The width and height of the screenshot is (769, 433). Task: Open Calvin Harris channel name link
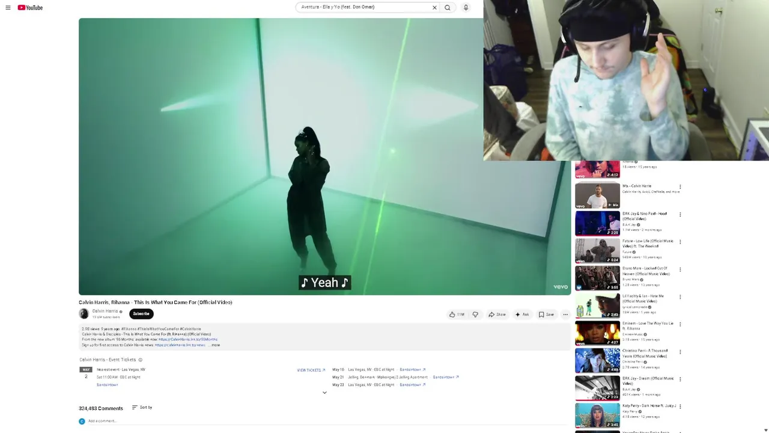[x=105, y=312]
